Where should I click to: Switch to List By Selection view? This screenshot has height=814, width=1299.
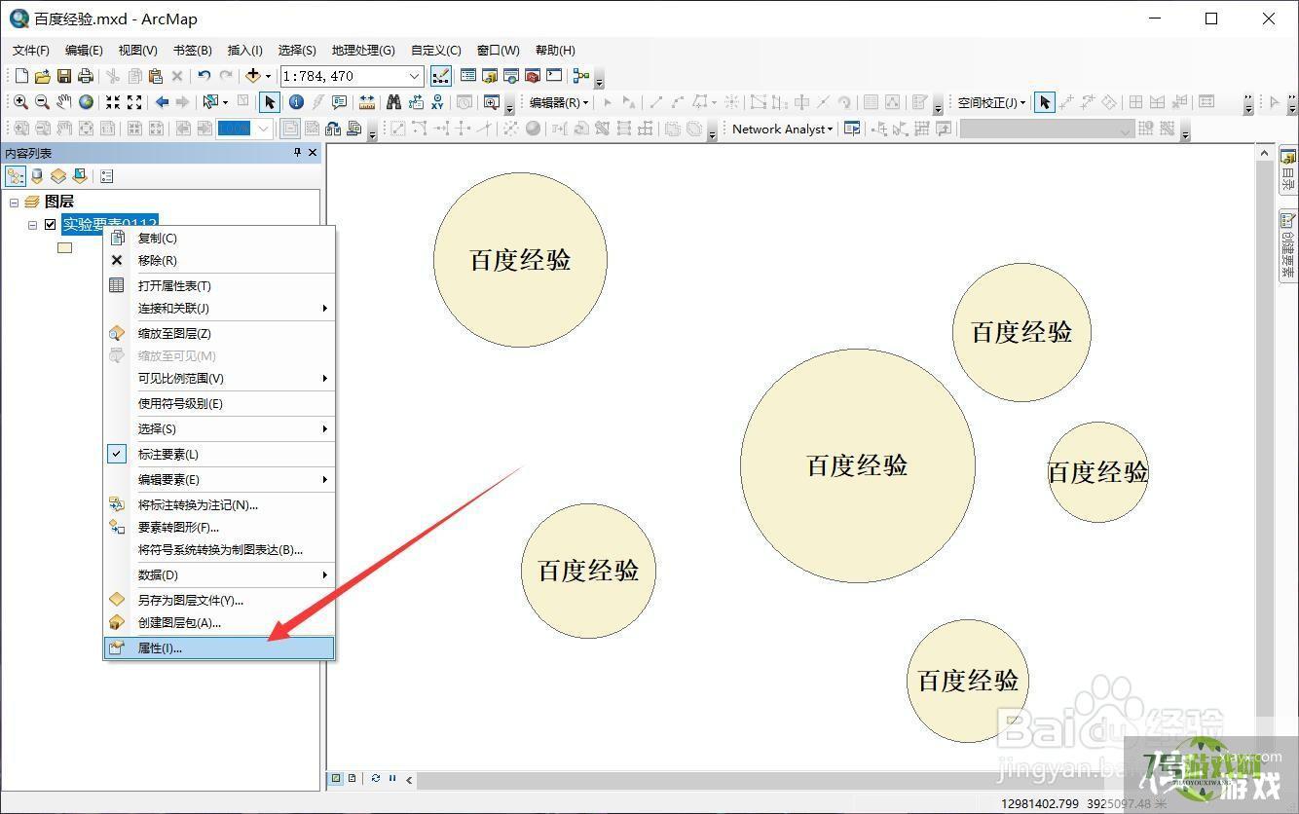click(80, 176)
